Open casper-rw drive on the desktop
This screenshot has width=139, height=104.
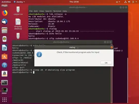click(18, 11)
